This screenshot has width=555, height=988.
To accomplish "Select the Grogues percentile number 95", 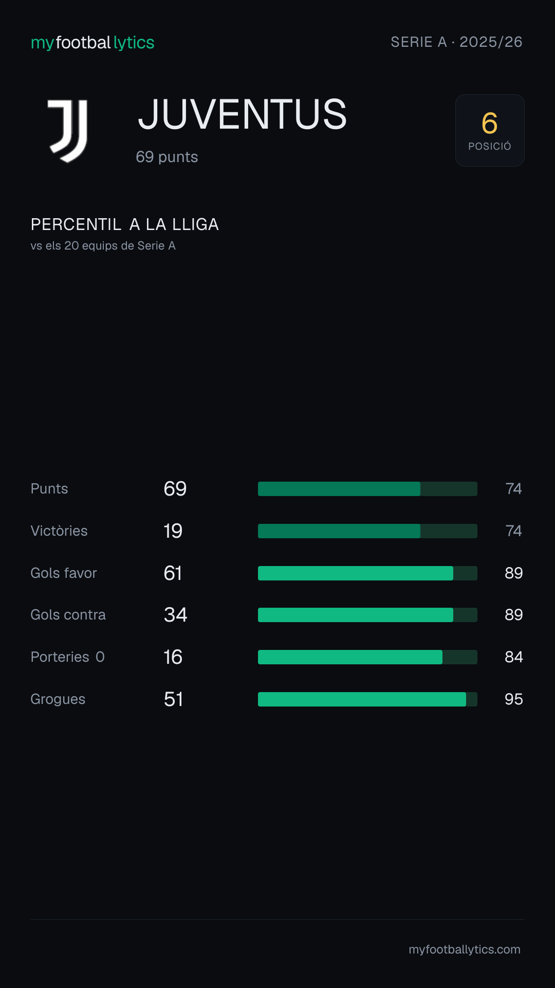I will click(514, 699).
